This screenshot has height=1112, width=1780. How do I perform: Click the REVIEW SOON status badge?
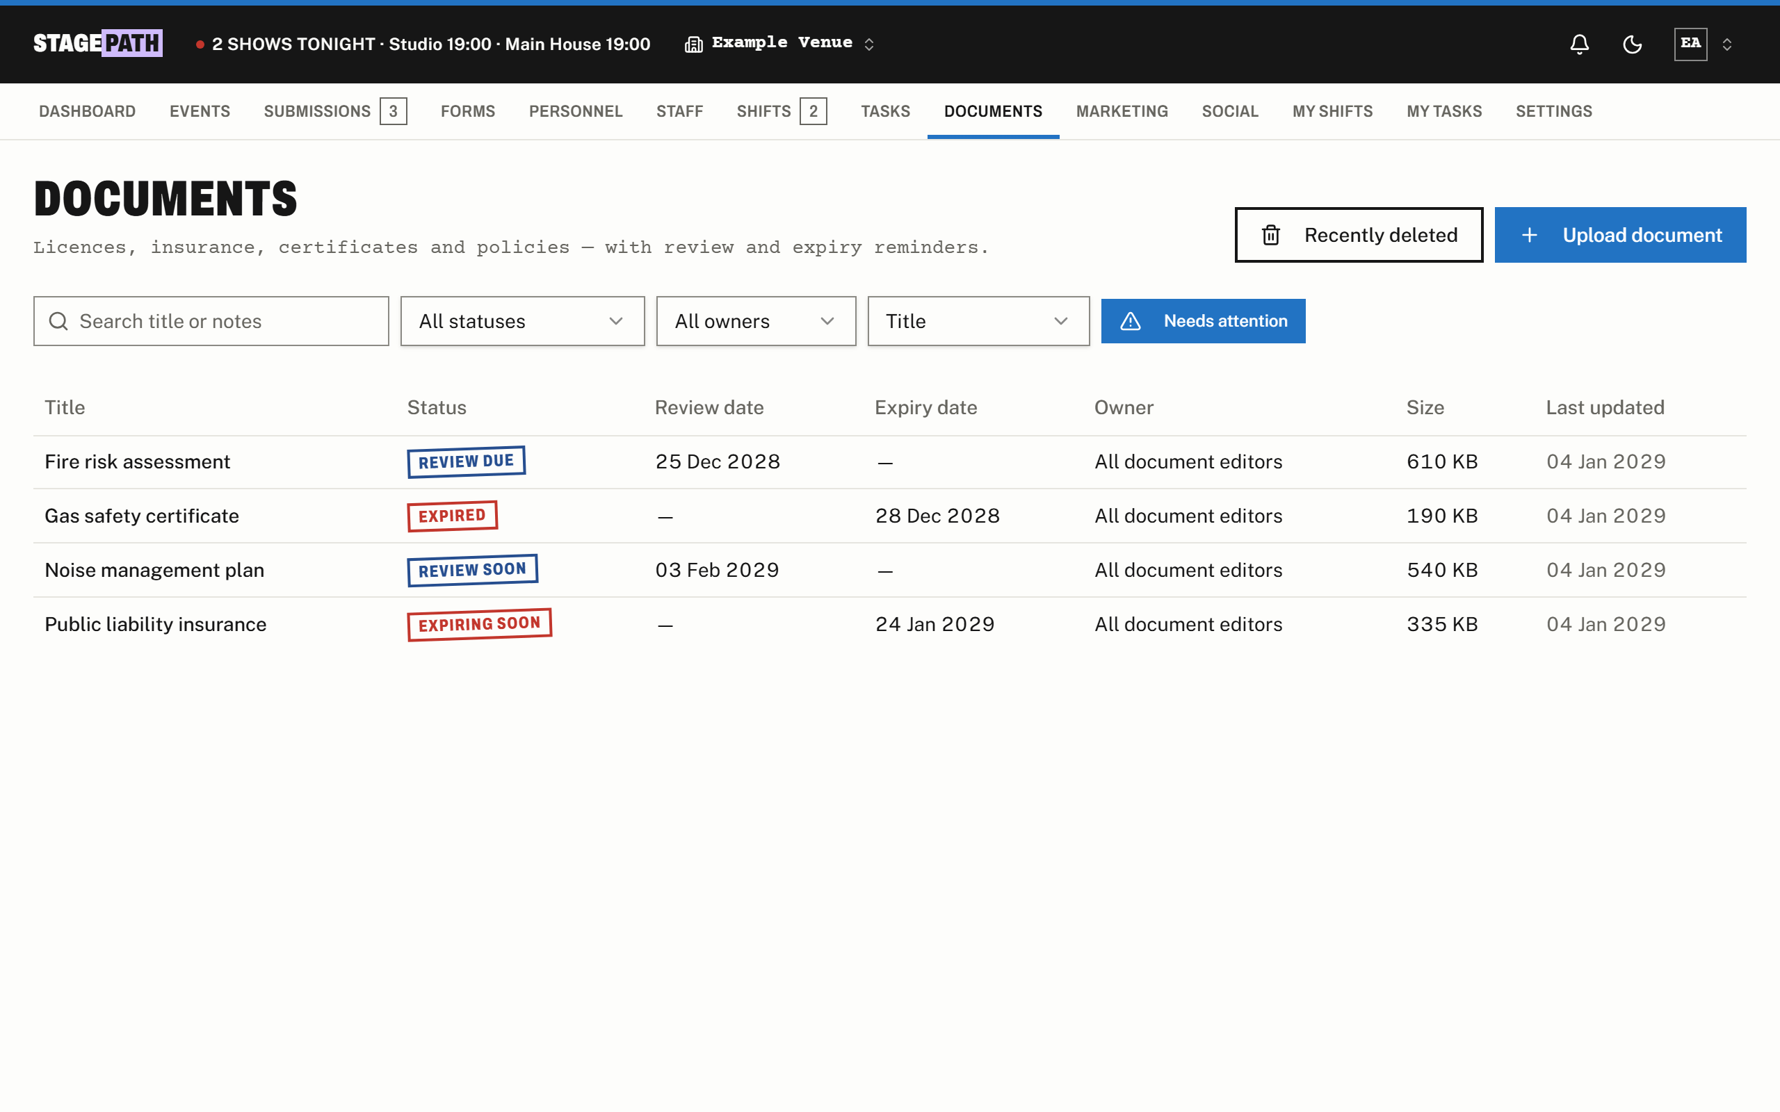click(x=472, y=570)
